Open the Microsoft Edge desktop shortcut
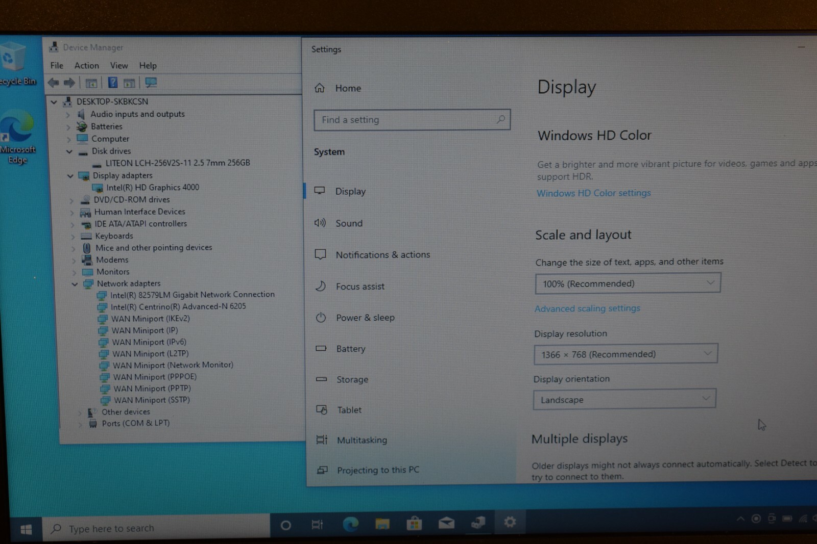This screenshot has width=817, height=544. click(17, 138)
